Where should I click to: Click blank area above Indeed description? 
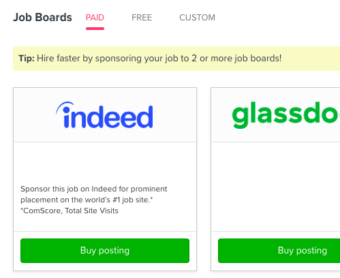point(105,164)
